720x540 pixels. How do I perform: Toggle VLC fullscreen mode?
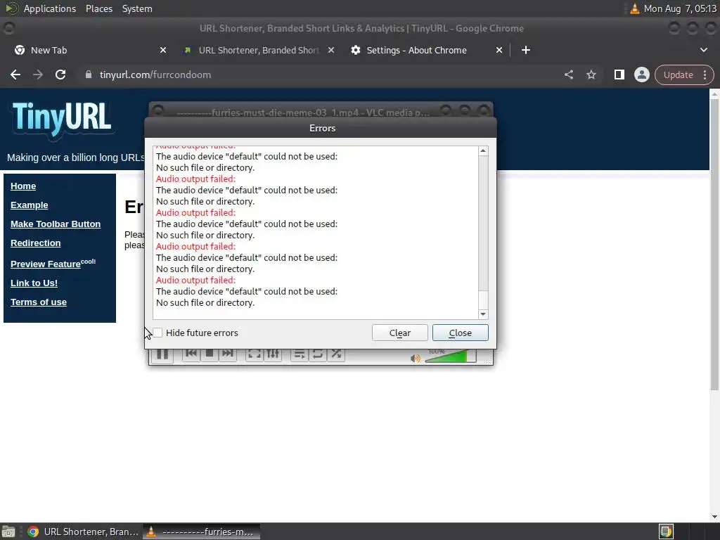pos(255,354)
